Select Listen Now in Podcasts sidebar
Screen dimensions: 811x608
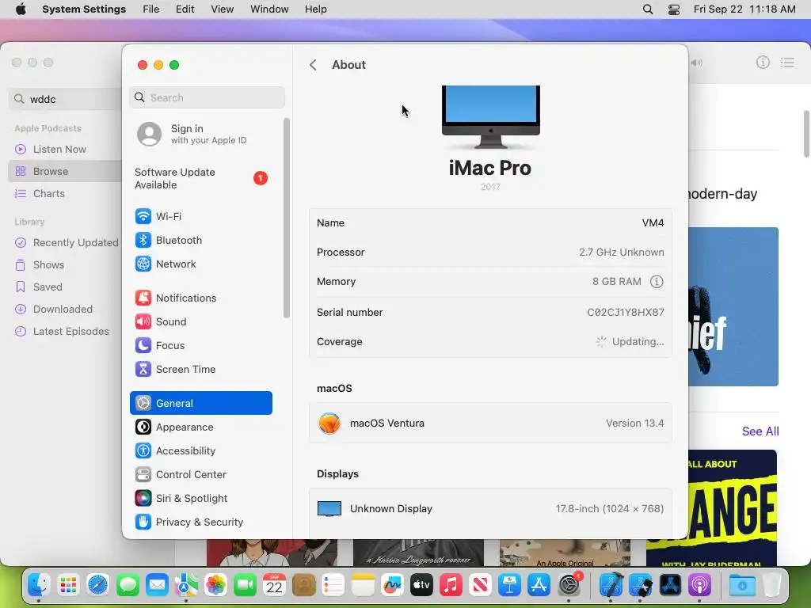click(66, 150)
